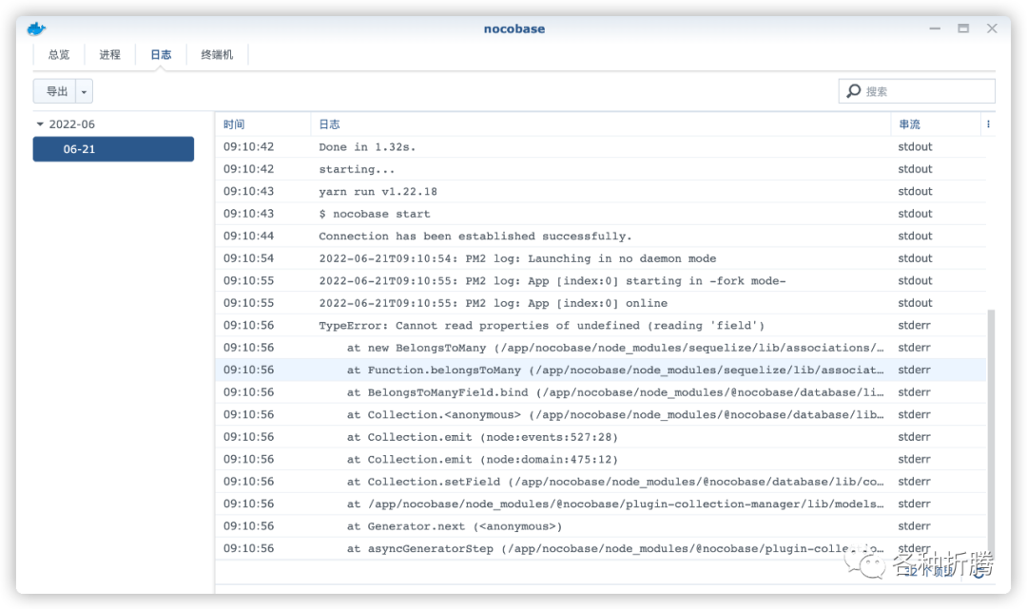The width and height of the screenshot is (1027, 609).
Task: Select 'Collection.emit (node:domain:475:12)' row
Action: point(601,459)
